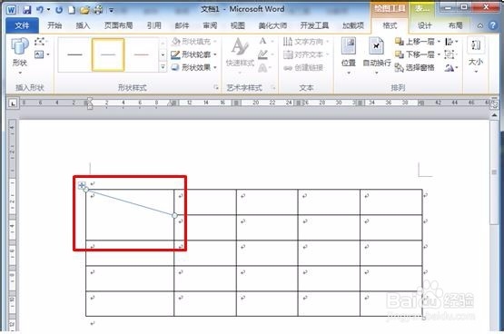504x334 pixels.
Task: Click the ruler tab selector L box
Action: tap(13, 103)
